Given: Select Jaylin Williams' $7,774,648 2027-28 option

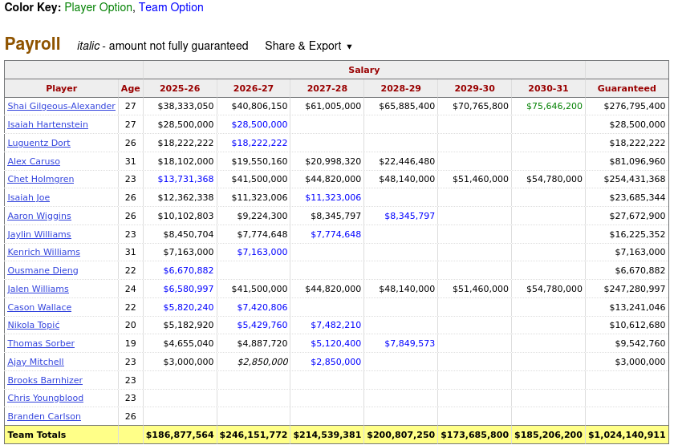Looking at the screenshot, I should [335, 234].
